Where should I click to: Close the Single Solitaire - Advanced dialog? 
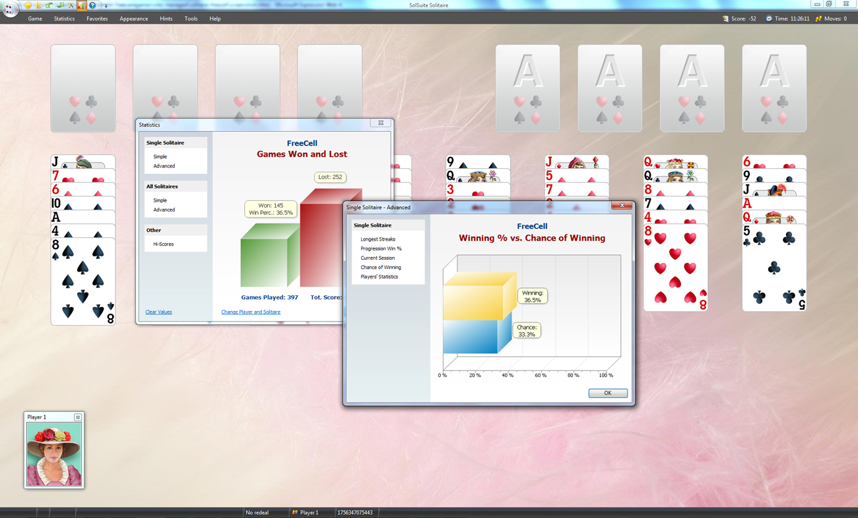pos(621,206)
